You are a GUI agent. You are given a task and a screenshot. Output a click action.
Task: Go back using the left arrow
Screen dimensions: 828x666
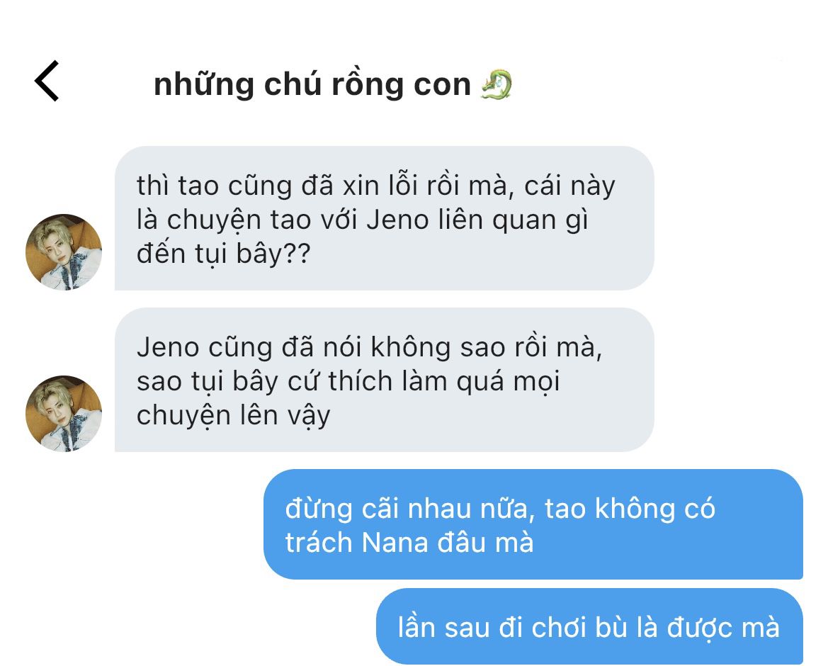(x=47, y=81)
